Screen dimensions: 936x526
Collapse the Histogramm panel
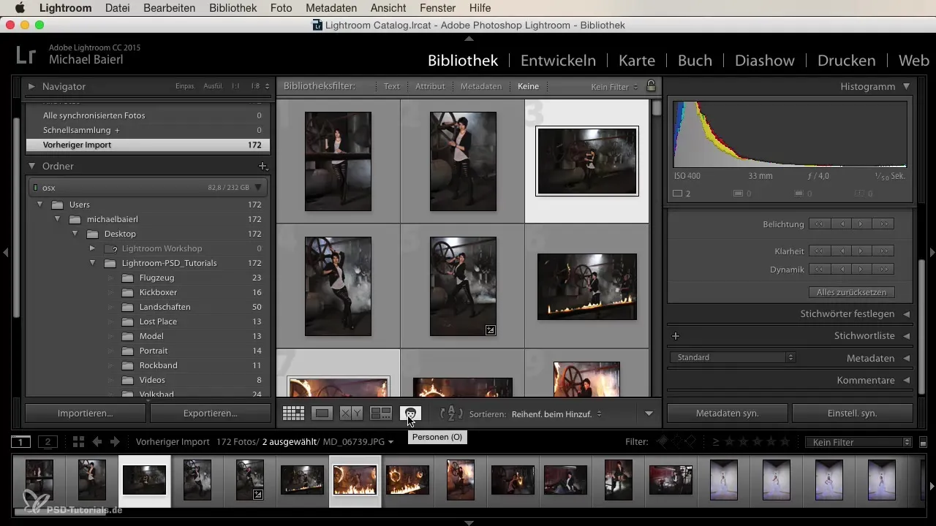pos(906,86)
